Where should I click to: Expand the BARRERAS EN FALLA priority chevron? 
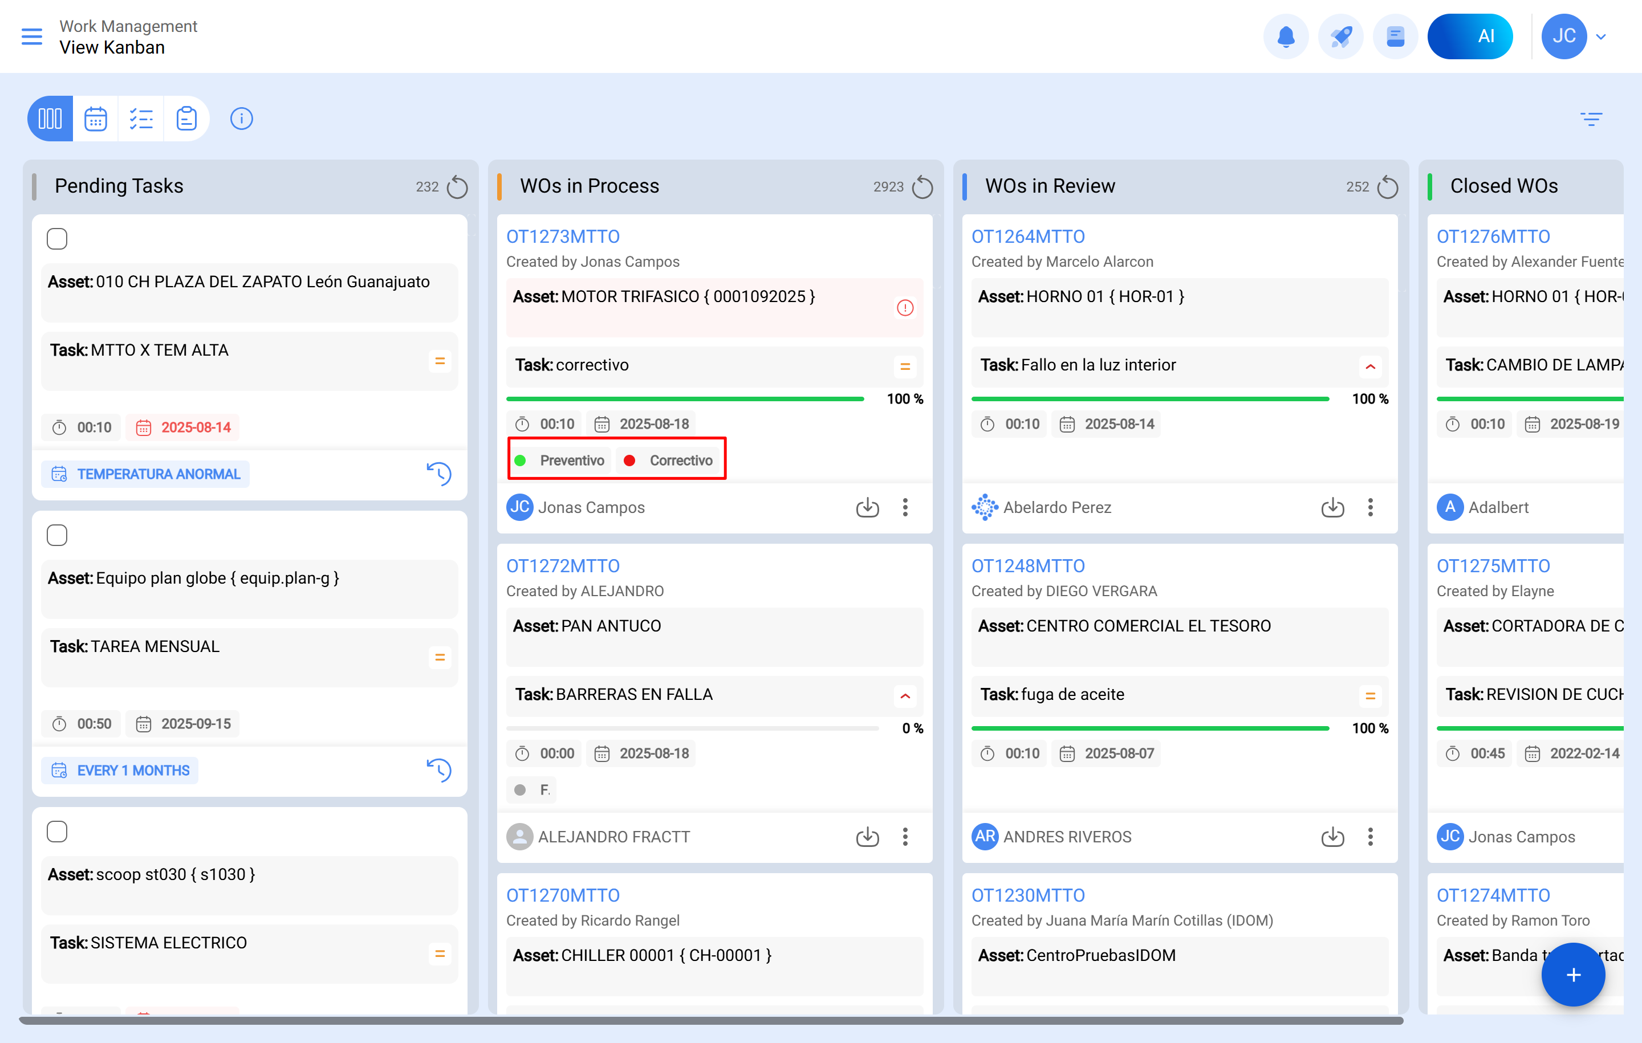pyautogui.click(x=905, y=696)
